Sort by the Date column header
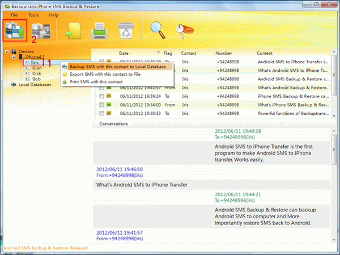 pos(124,53)
